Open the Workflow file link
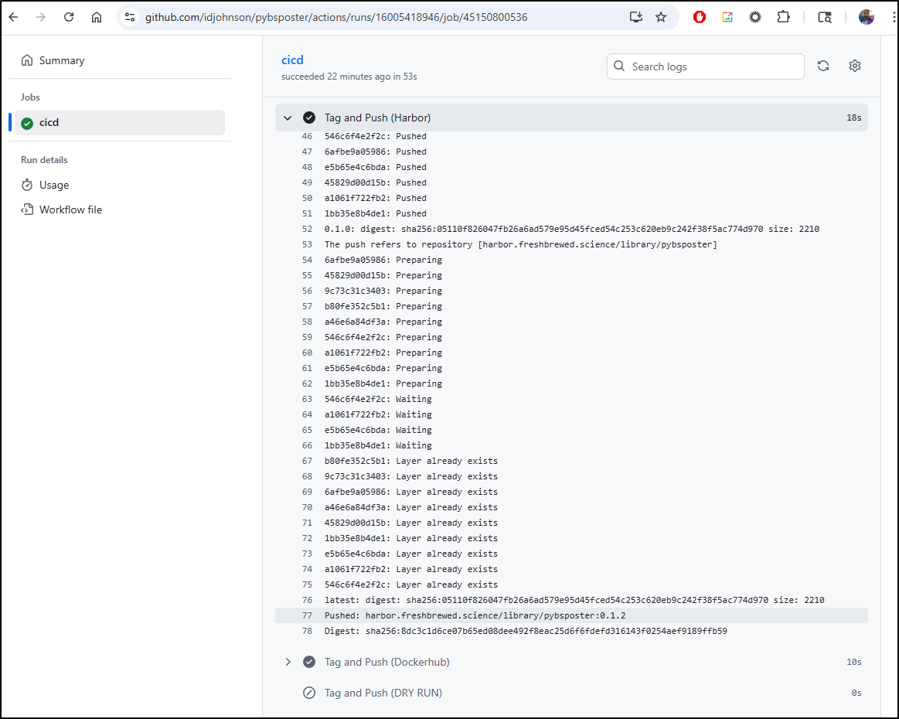The image size is (899, 719). 70,210
